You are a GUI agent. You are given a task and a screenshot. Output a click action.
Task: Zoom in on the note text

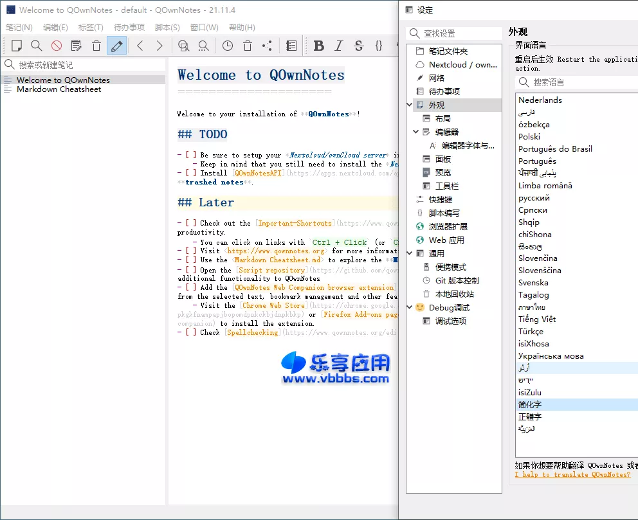click(183, 46)
